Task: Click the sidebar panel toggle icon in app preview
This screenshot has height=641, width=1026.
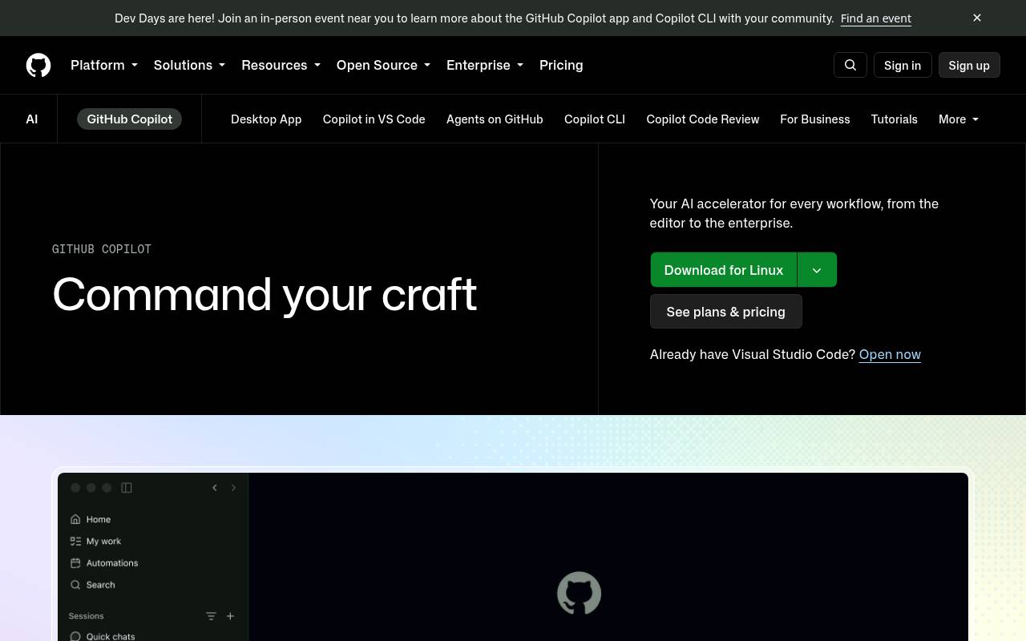Action: click(x=127, y=487)
